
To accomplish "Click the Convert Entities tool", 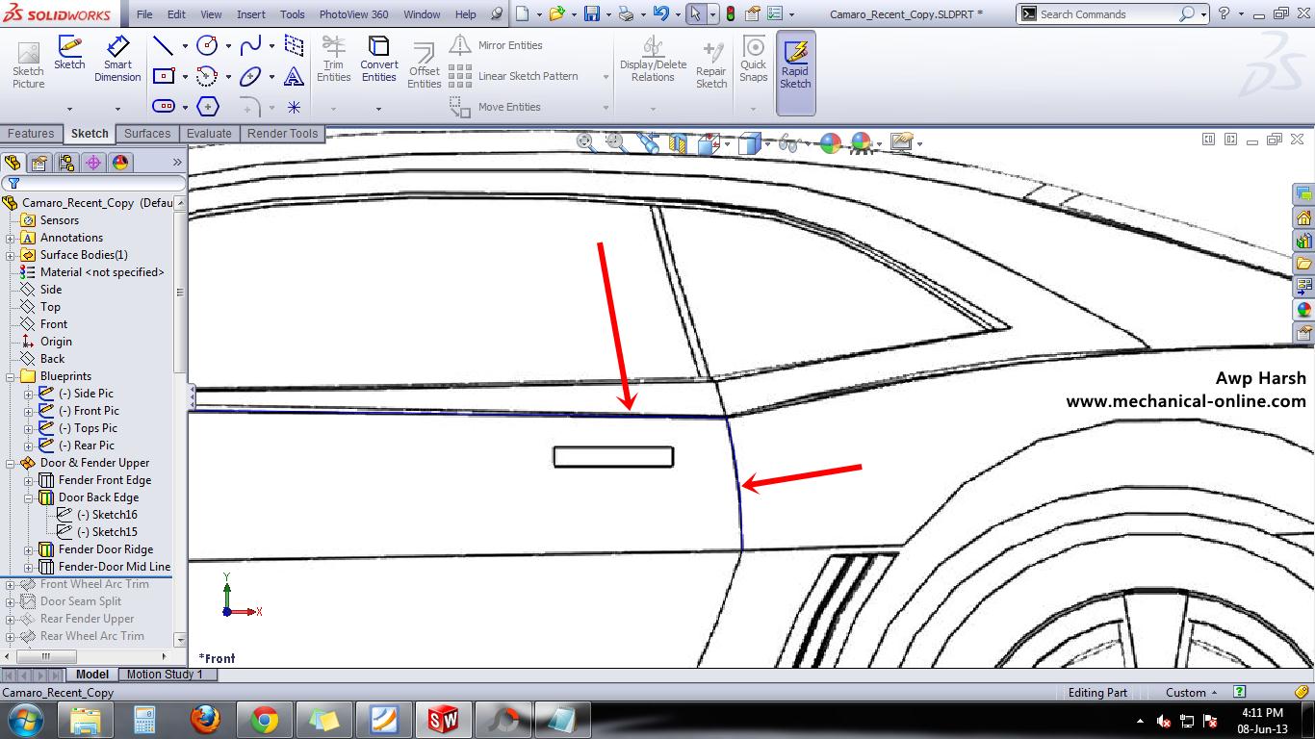I will (378, 60).
